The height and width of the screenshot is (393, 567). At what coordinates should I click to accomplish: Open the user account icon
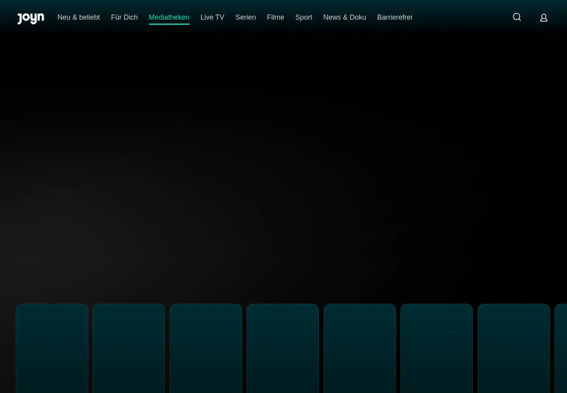pyautogui.click(x=544, y=18)
